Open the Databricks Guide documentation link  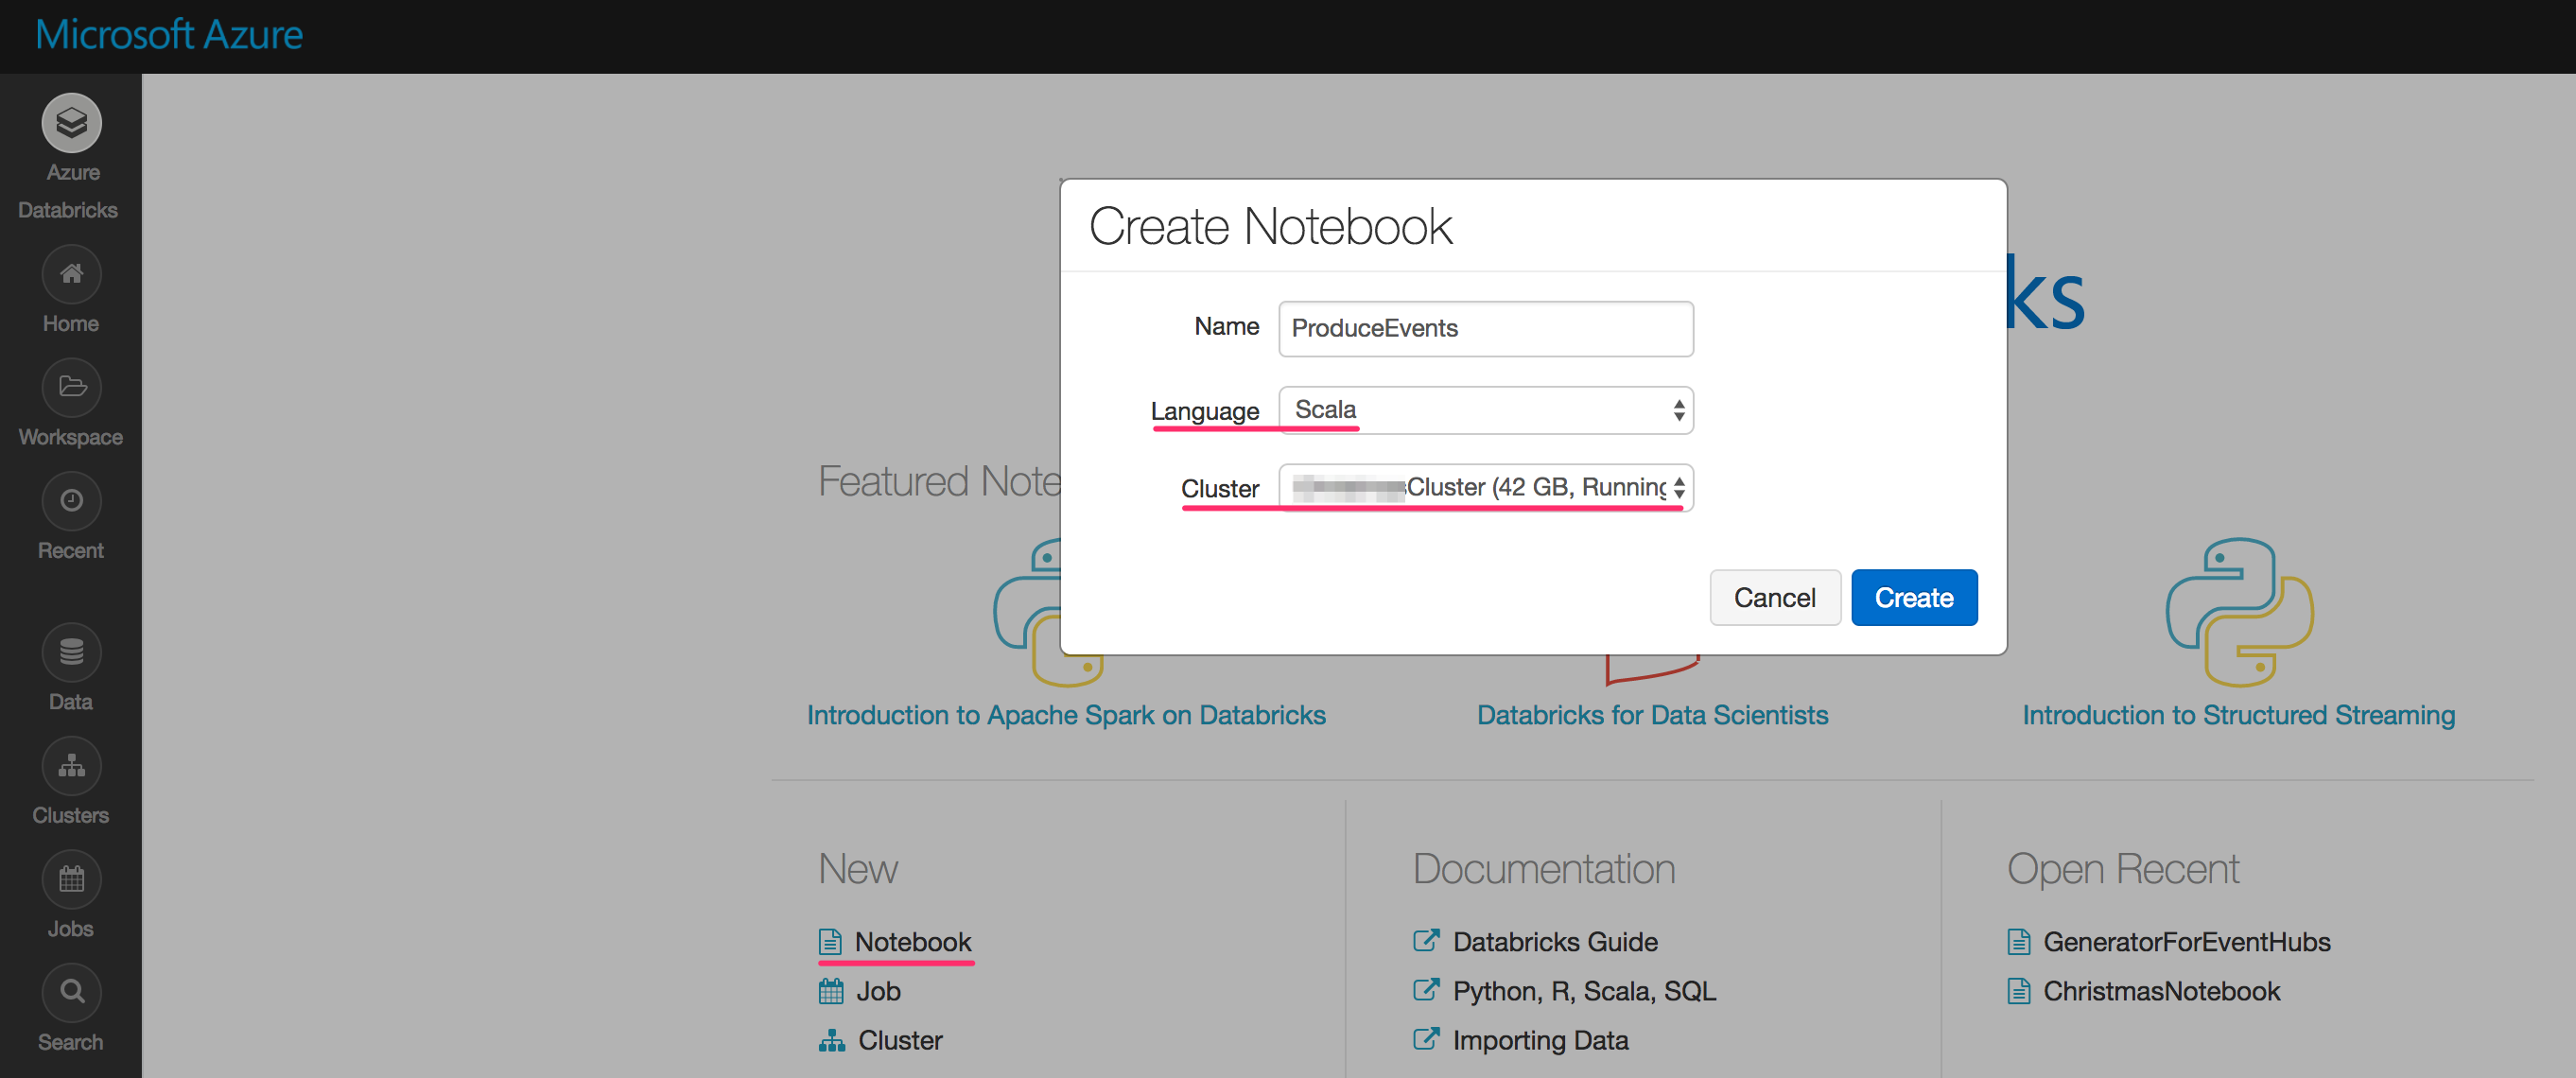click(x=1555, y=942)
